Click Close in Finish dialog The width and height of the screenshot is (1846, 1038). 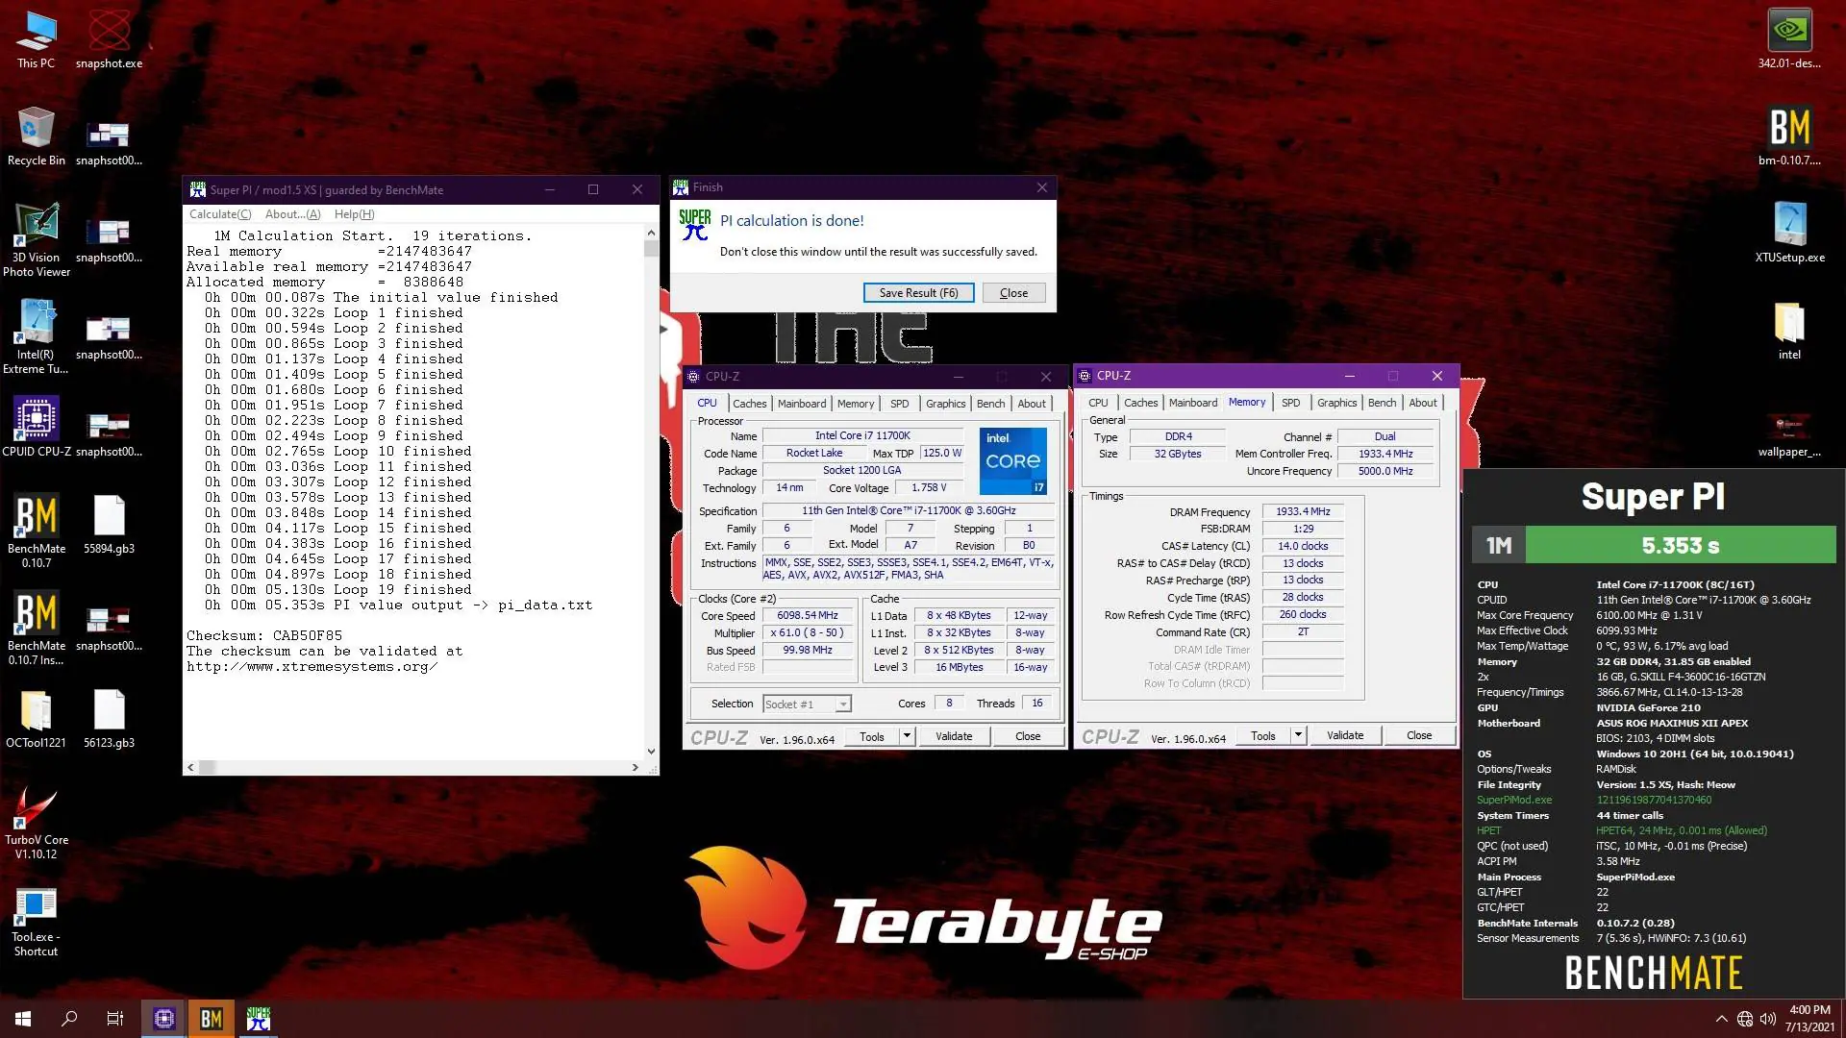click(x=1013, y=293)
